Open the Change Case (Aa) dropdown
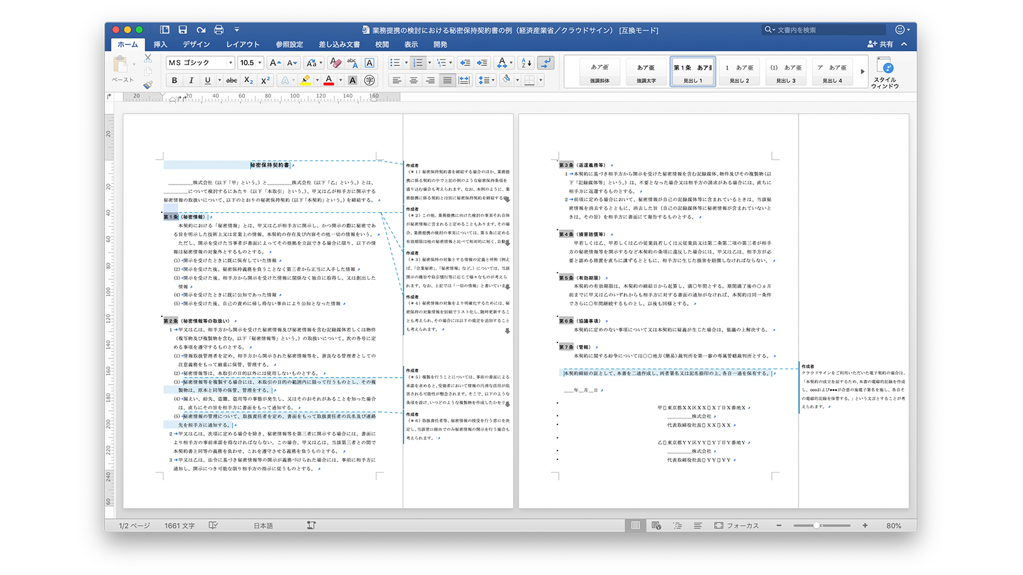The image size is (1023, 575). tap(313, 63)
